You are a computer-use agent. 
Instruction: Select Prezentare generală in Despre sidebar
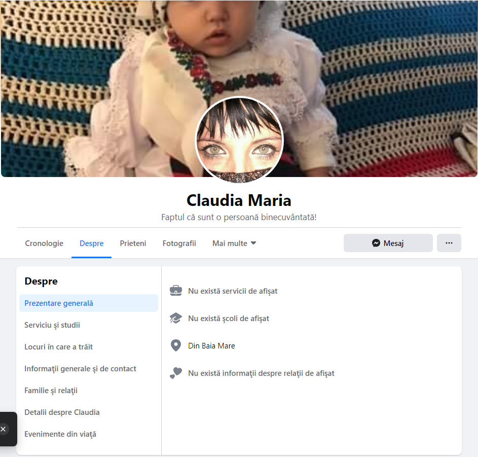tap(89, 303)
